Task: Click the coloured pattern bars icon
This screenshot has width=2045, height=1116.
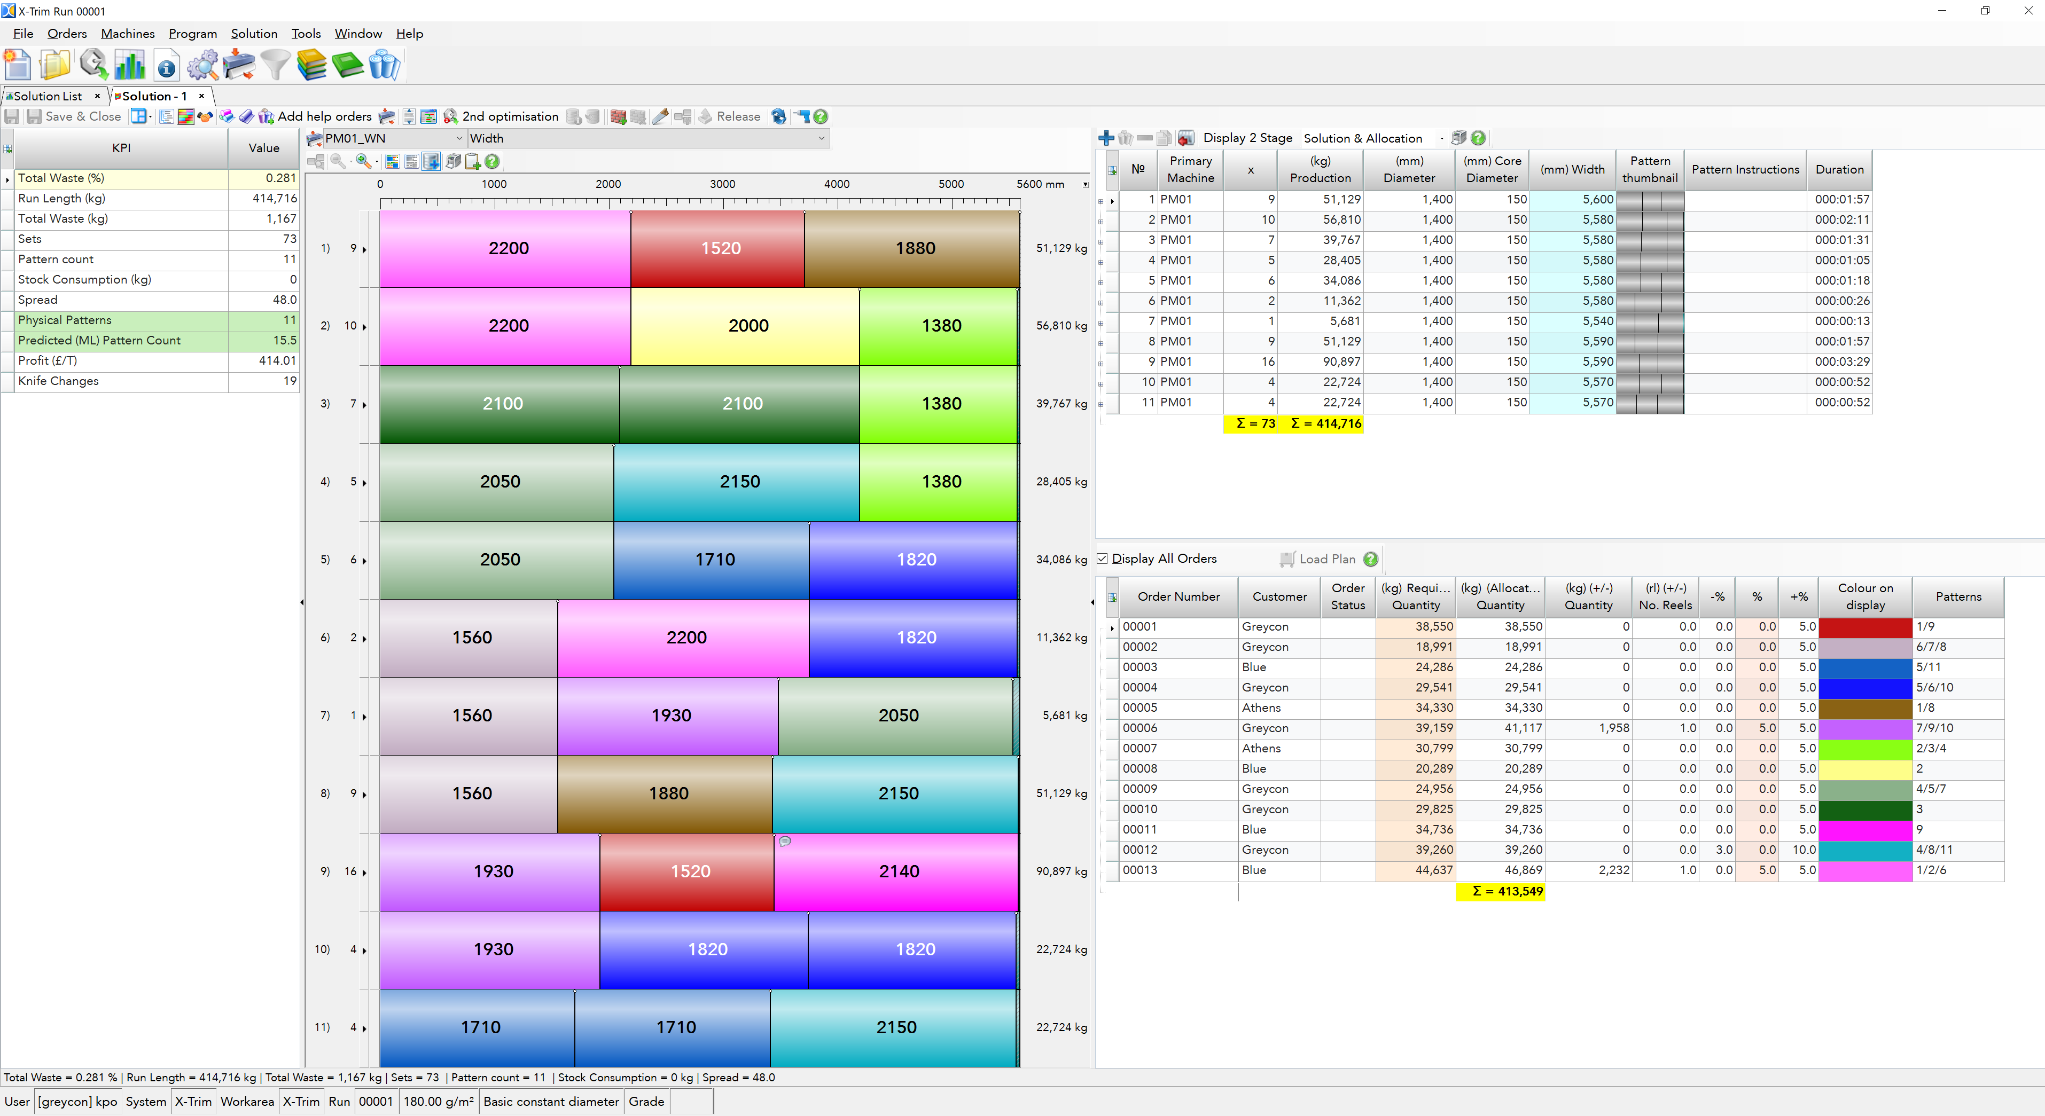Action: tap(186, 117)
